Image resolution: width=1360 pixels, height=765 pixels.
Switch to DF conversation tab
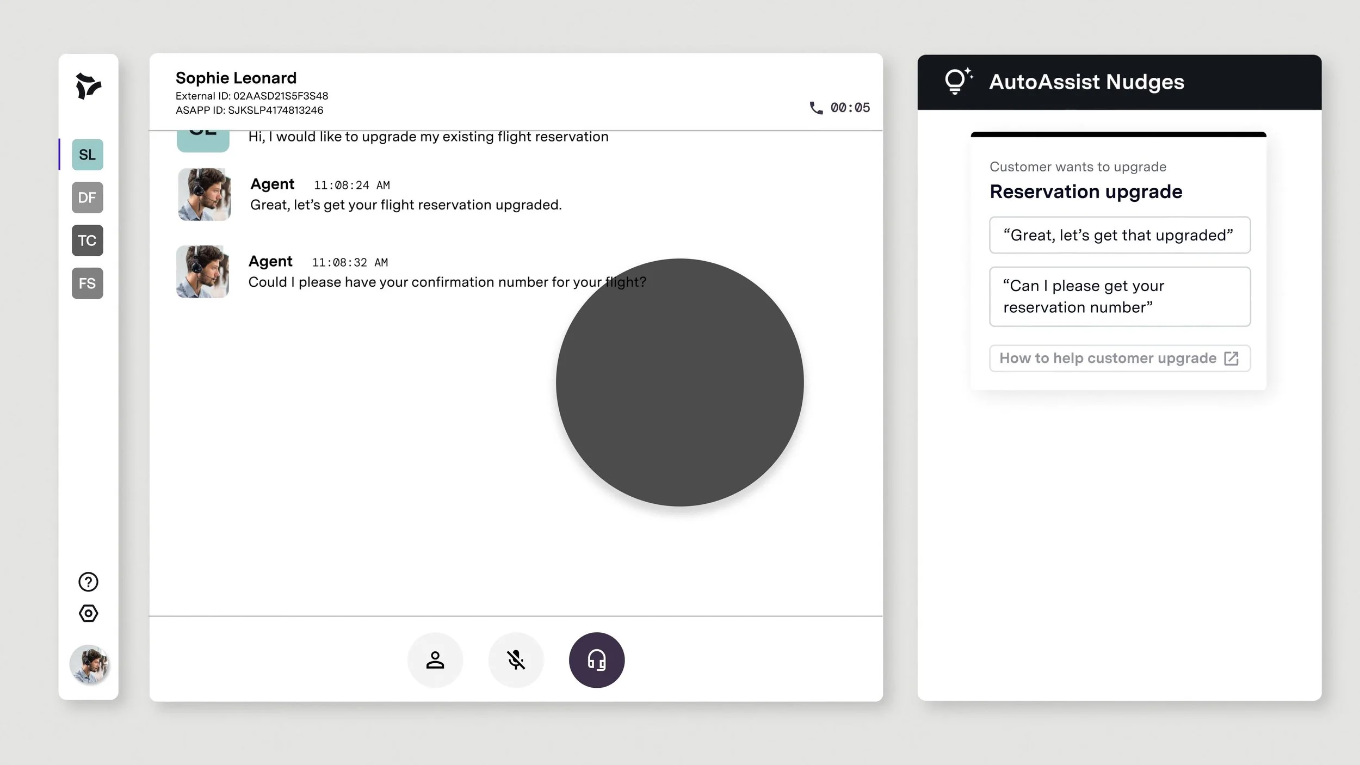[x=87, y=198]
